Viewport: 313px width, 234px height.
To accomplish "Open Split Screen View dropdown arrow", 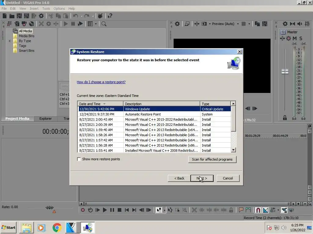I will click(210, 24).
